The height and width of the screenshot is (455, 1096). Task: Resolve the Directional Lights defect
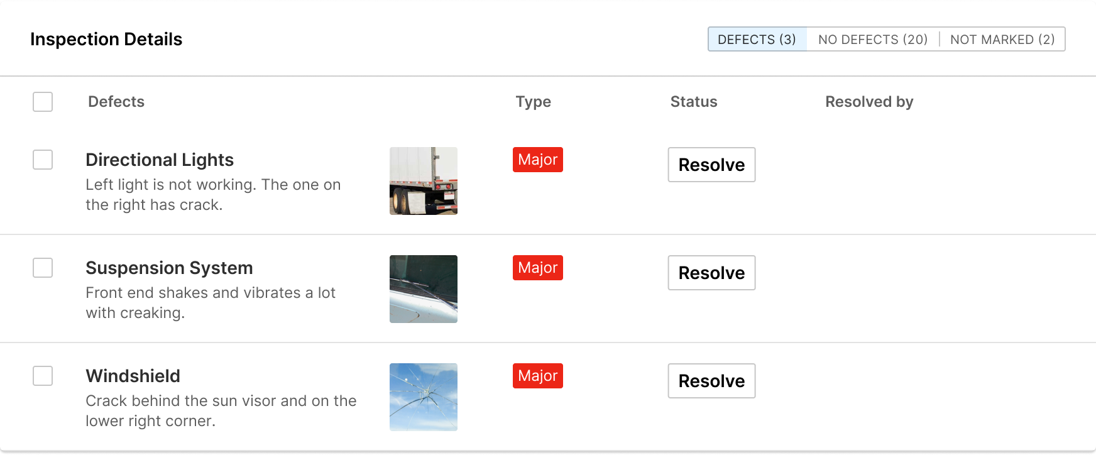point(711,165)
